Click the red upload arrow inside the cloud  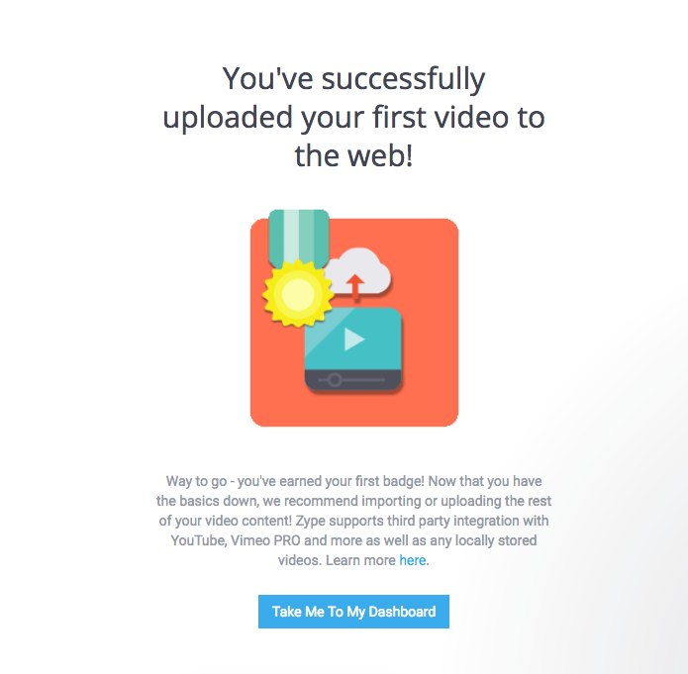pyautogui.click(x=355, y=286)
